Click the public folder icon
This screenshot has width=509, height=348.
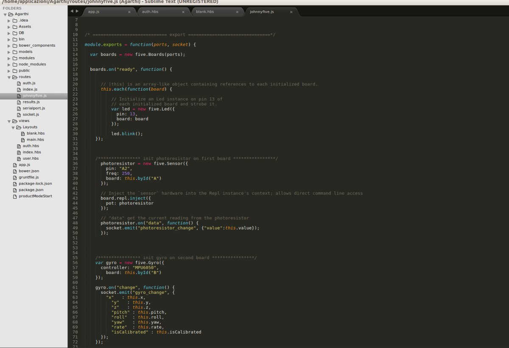[x=15, y=71]
